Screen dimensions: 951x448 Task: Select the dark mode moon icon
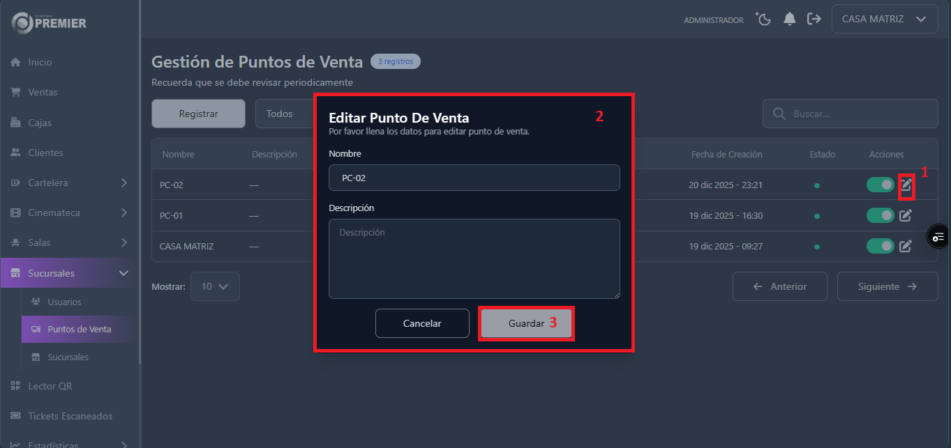click(763, 19)
